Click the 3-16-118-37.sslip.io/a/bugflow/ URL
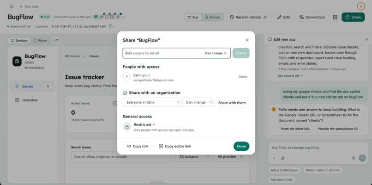 tap(79, 26)
